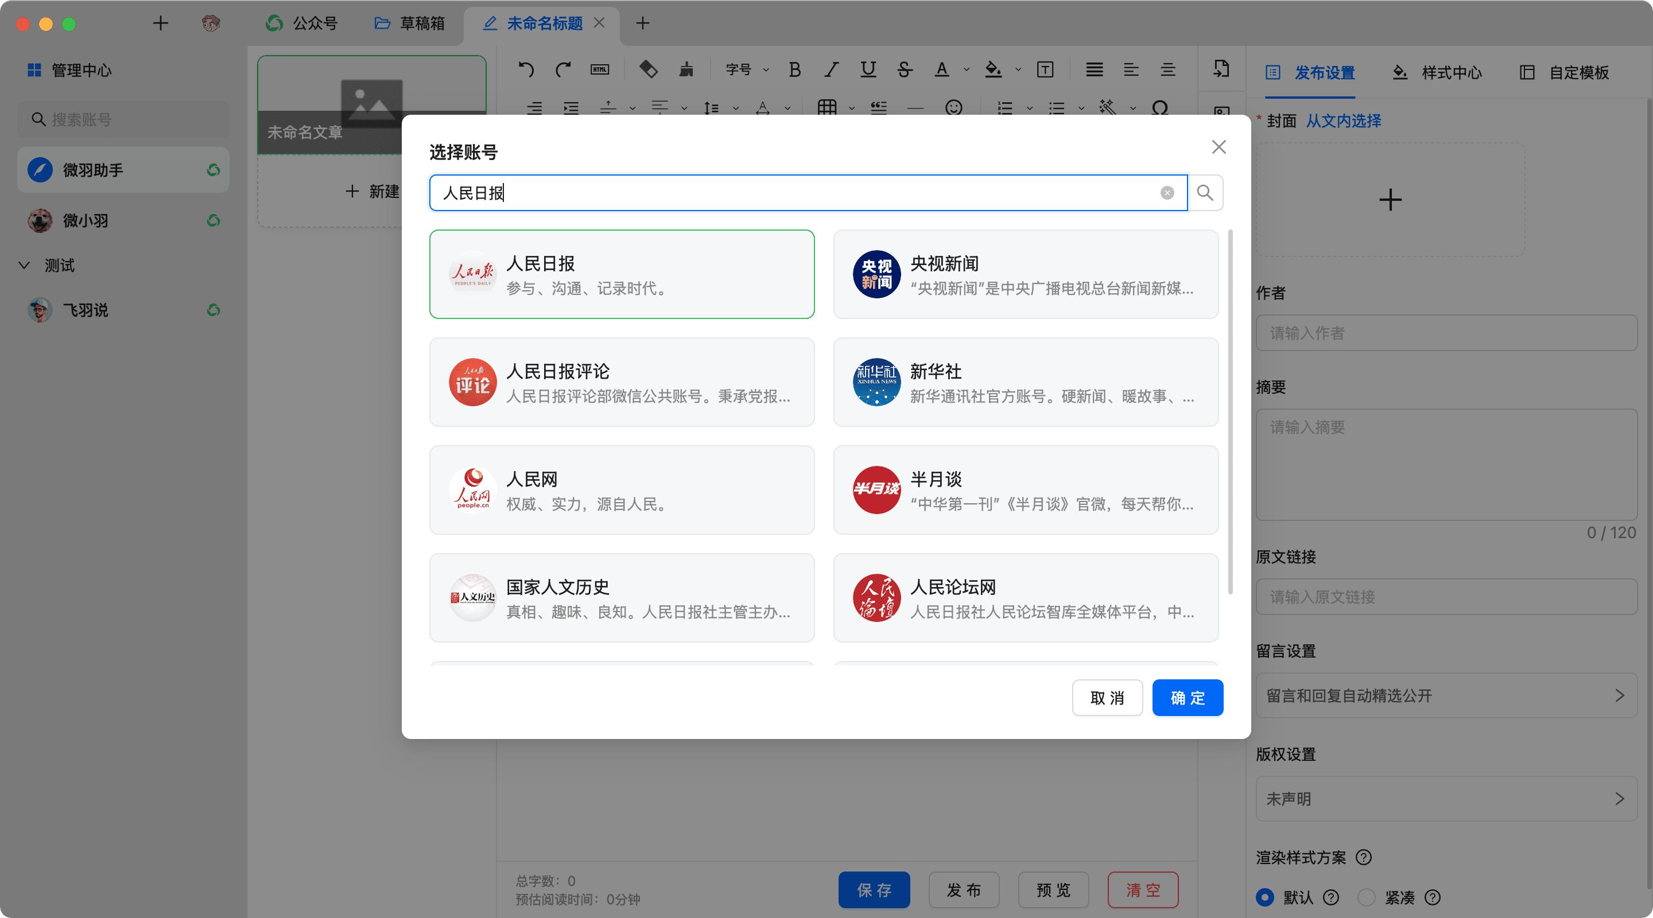Select the 紧凑 render style radio
1653x918 pixels.
pyautogui.click(x=1366, y=897)
